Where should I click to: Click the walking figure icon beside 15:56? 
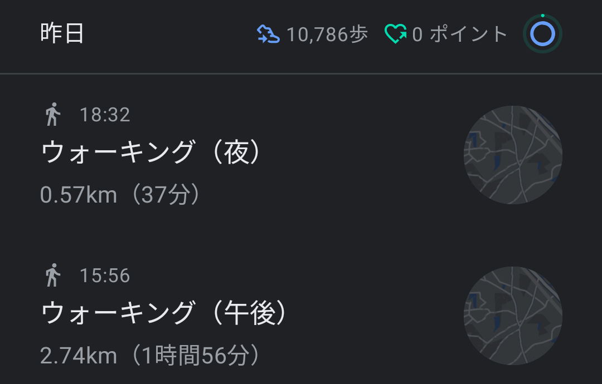[53, 275]
